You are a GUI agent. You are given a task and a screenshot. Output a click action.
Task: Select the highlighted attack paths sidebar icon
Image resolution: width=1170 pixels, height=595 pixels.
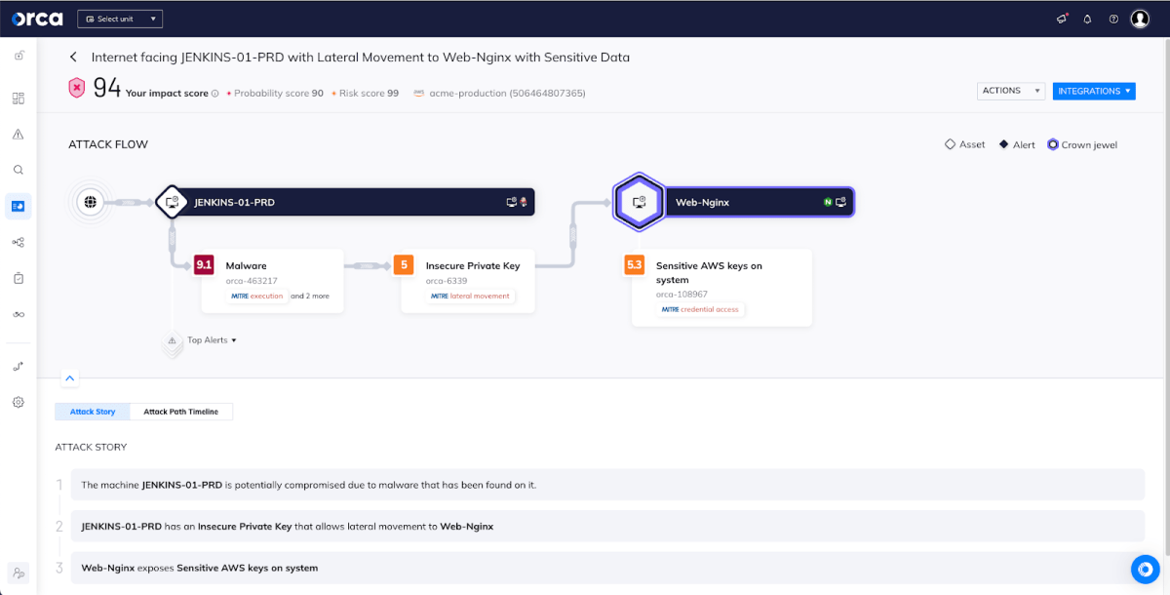tap(18, 206)
